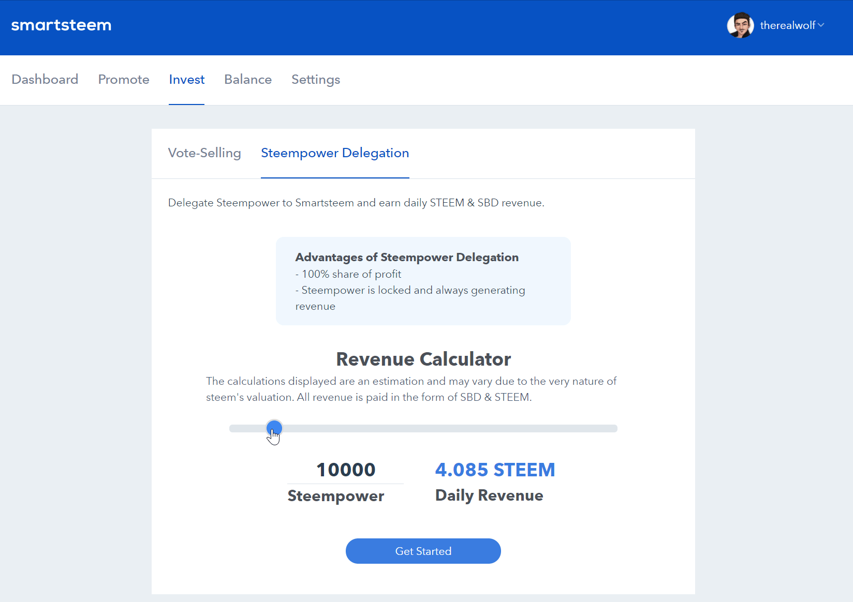Edit the 10000 Steempower input field
Image resolution: width=853 pixels, height=602 pixels.
tap(346, 470)
